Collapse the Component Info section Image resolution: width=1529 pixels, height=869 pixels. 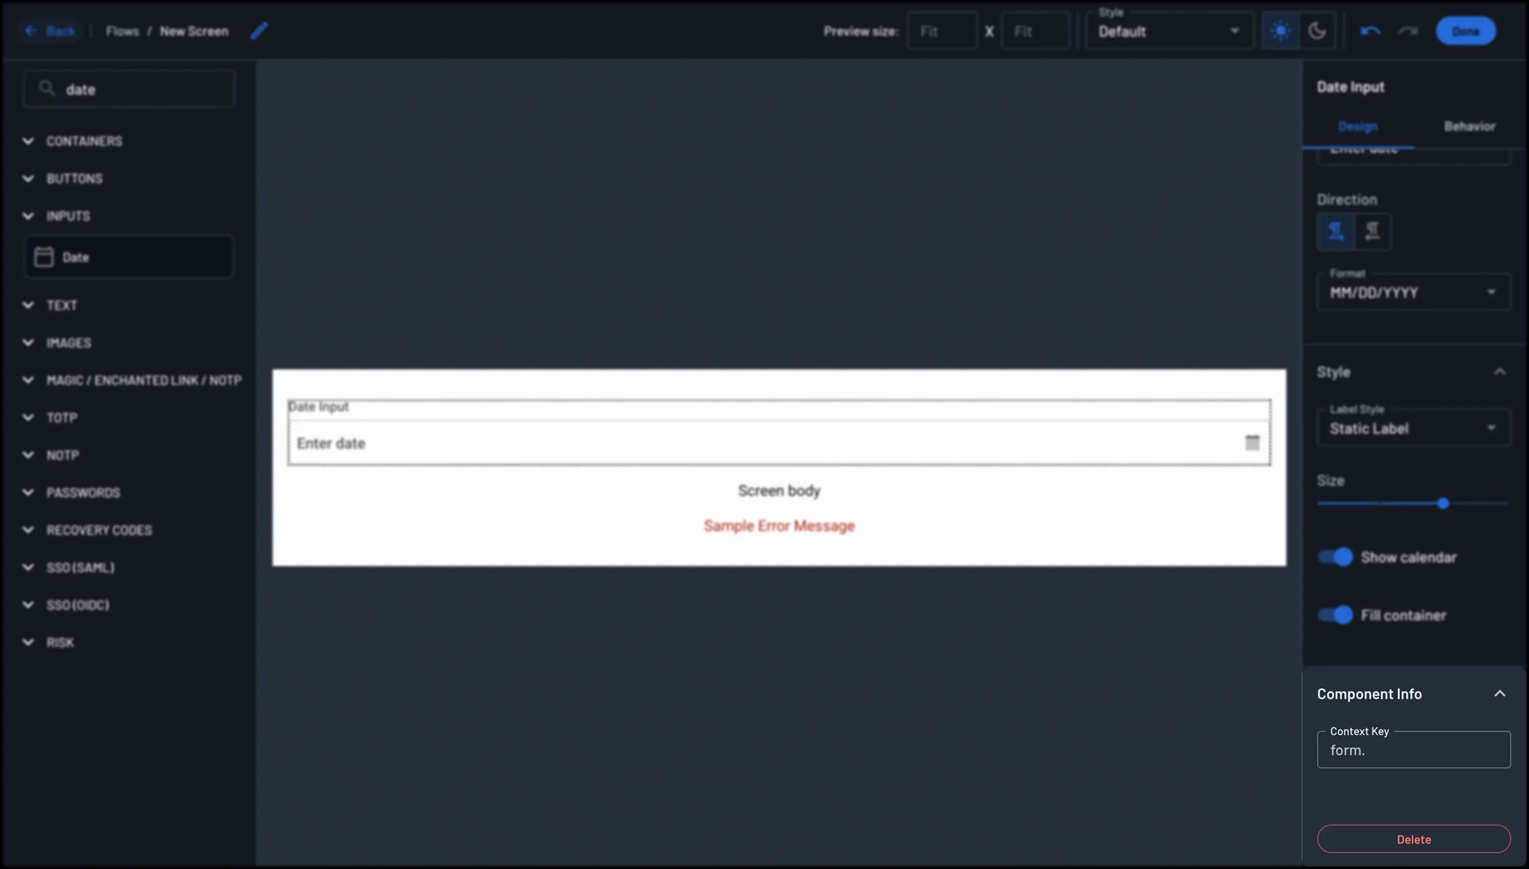click(x=1499, y=693)
